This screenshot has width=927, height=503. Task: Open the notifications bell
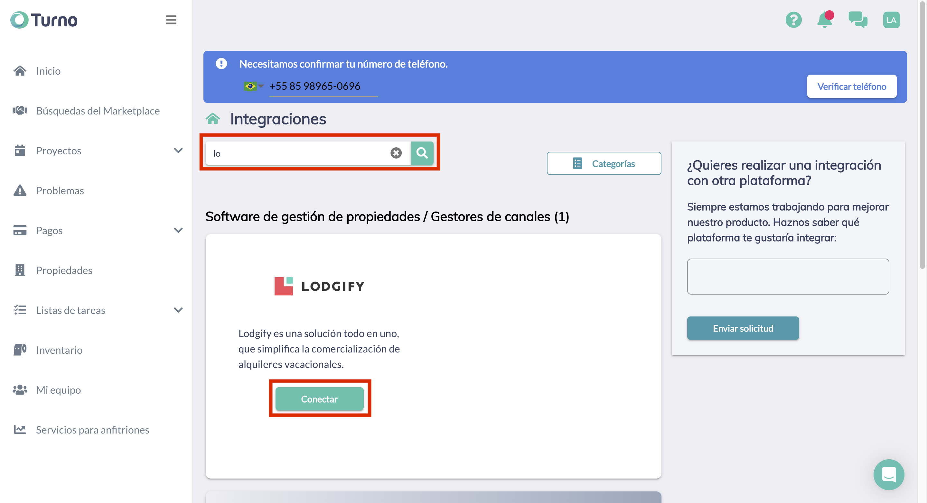click(x=824, y=20)
